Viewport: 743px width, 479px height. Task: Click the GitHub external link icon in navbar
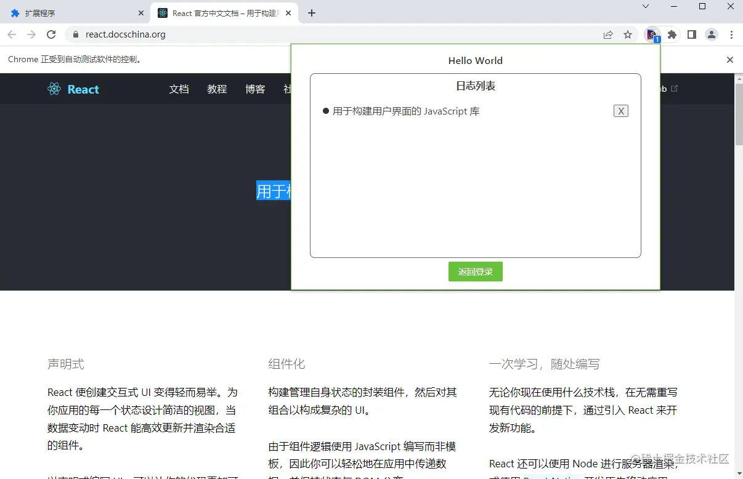(x=675, y=88)
